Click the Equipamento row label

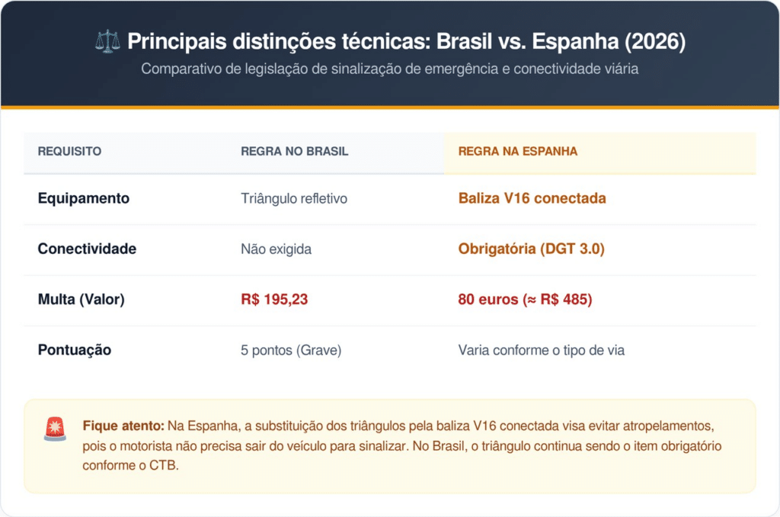[84, 198]
